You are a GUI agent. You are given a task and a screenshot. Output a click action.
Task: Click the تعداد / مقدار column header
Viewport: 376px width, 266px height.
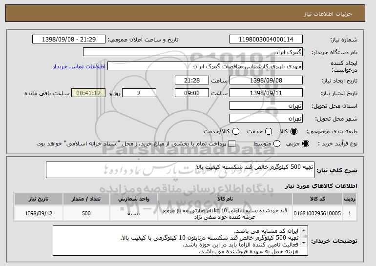[x=86, y=199]
